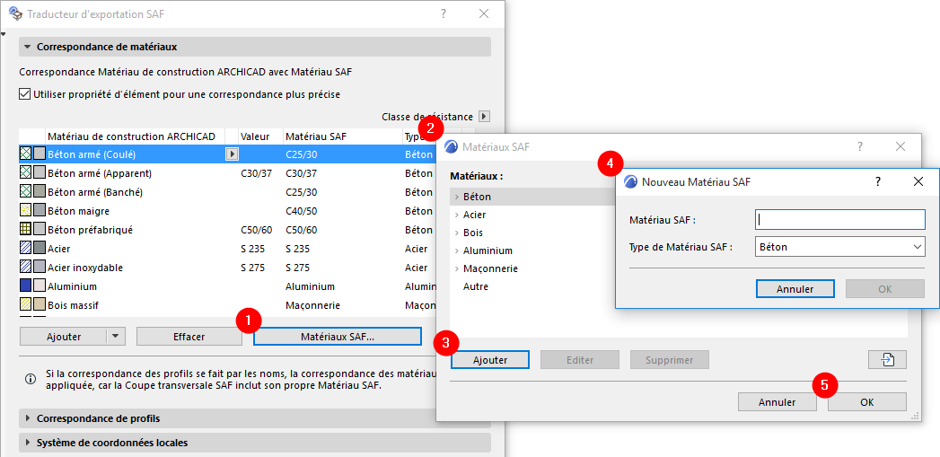Click the Effacer button
Viewport: 940px width, 457px height.
point(189,337)
